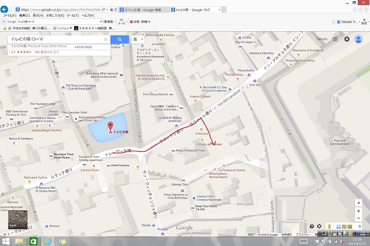
Task: Click the blue Maps search magnifier button
Action: point(120,39)
